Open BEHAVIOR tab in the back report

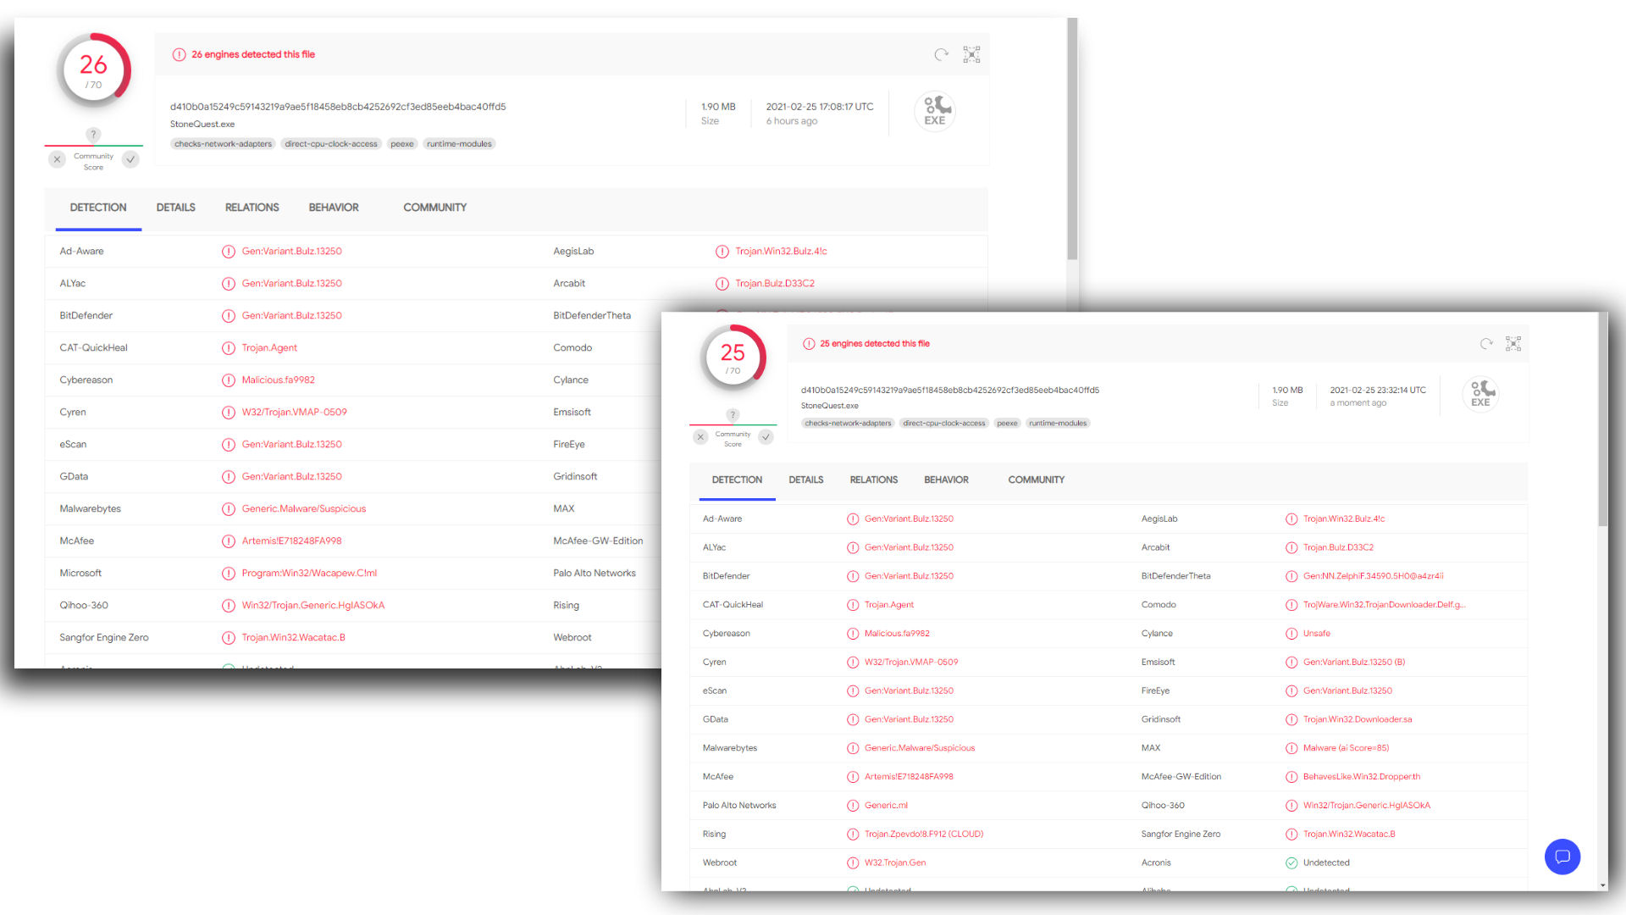click(334, 208)
